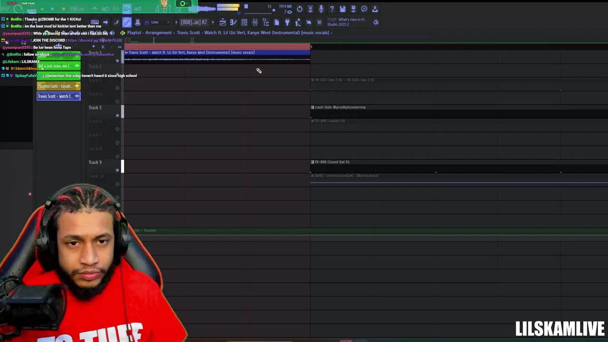Open playlist menu arrow before Playlist - Arrangement

coord(123,33)
